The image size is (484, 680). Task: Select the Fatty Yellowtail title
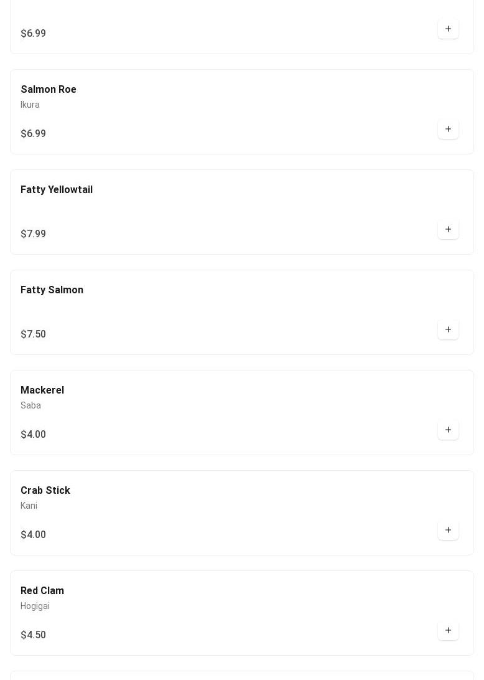(x=57, y=190)
